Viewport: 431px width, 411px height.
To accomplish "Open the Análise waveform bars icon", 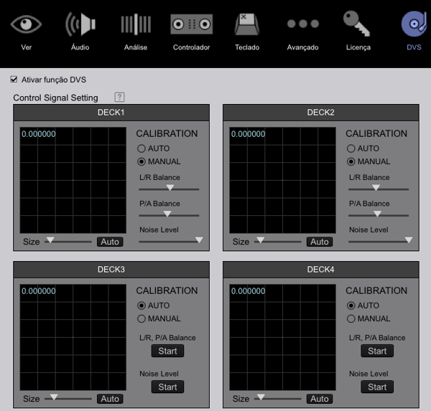I will tap(136, 24).
